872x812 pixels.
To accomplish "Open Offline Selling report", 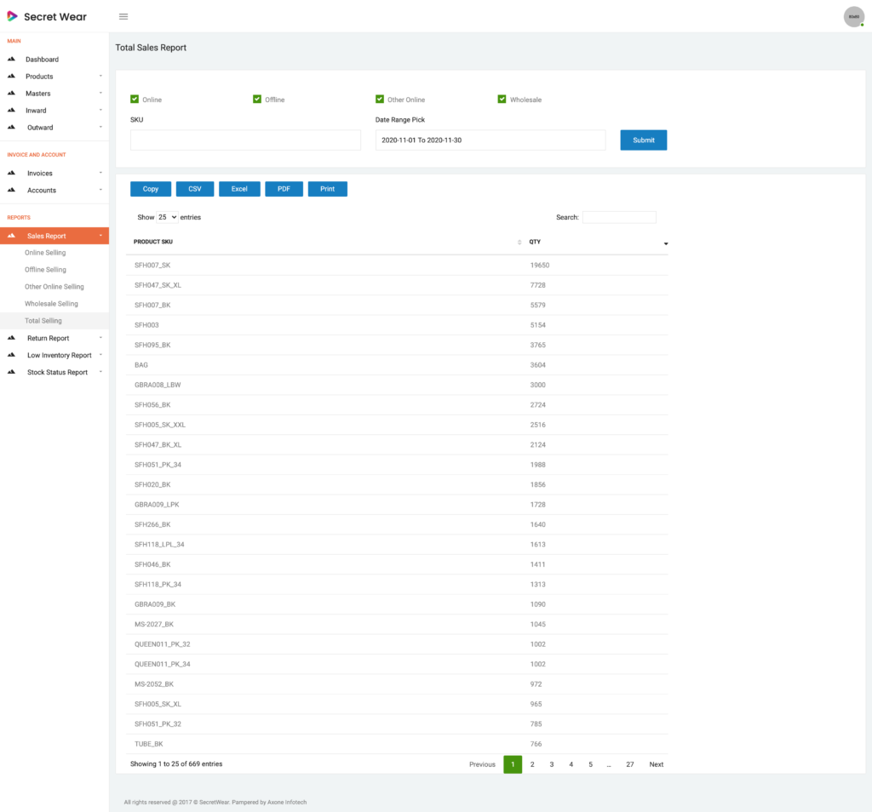I will pos(45,270).
